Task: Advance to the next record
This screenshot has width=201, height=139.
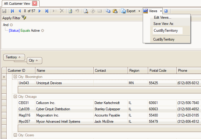Action: coord(40,11)
